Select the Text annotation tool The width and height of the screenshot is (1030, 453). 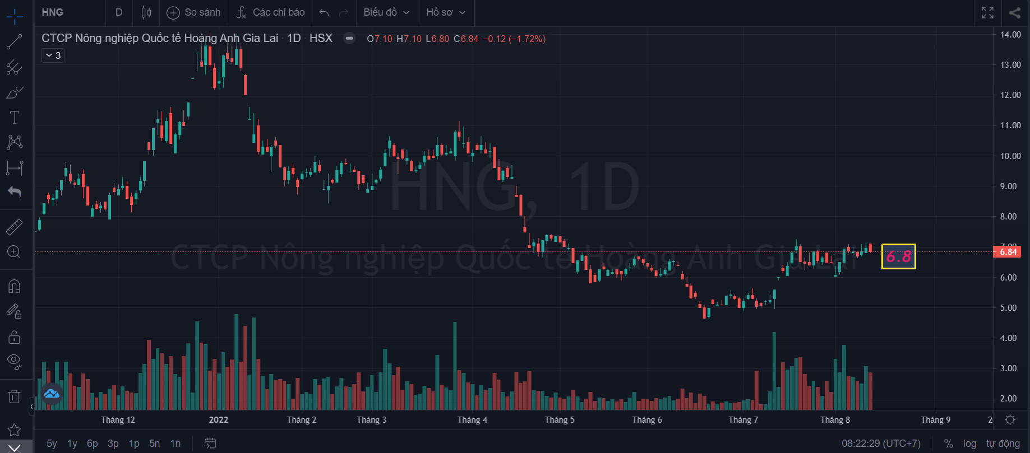14,117
